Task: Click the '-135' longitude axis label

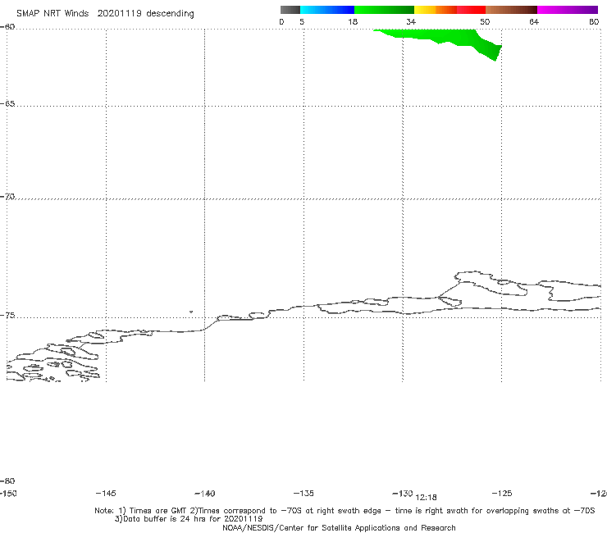Action: point(303,493)
